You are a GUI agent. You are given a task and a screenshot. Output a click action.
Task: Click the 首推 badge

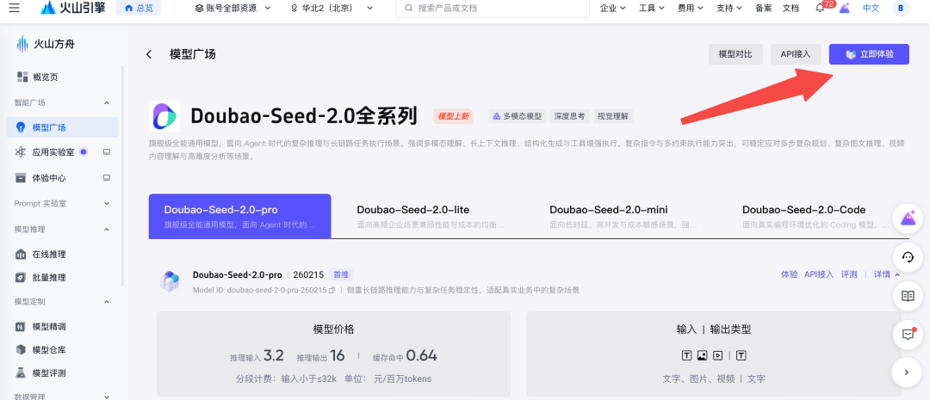tap(341, 274)
